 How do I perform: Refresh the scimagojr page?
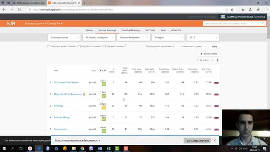click(19, 10)
